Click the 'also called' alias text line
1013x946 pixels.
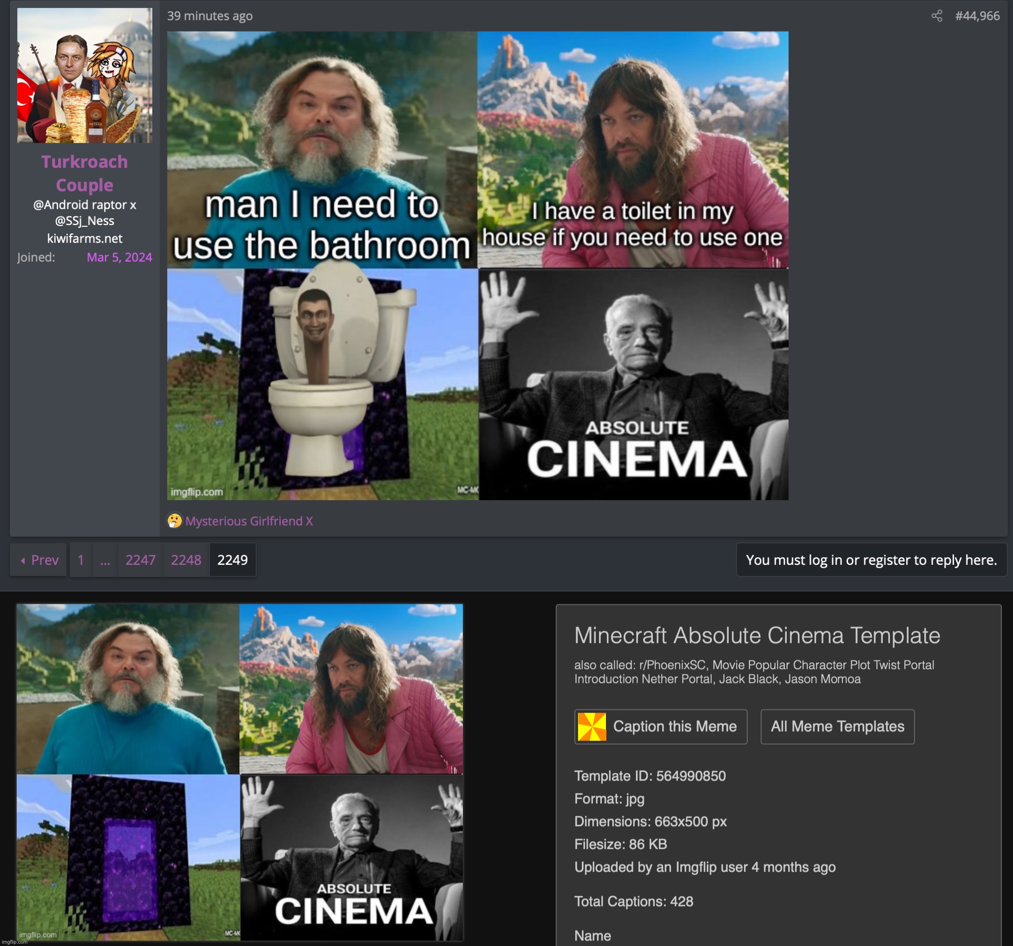click(x=754, y=672)
